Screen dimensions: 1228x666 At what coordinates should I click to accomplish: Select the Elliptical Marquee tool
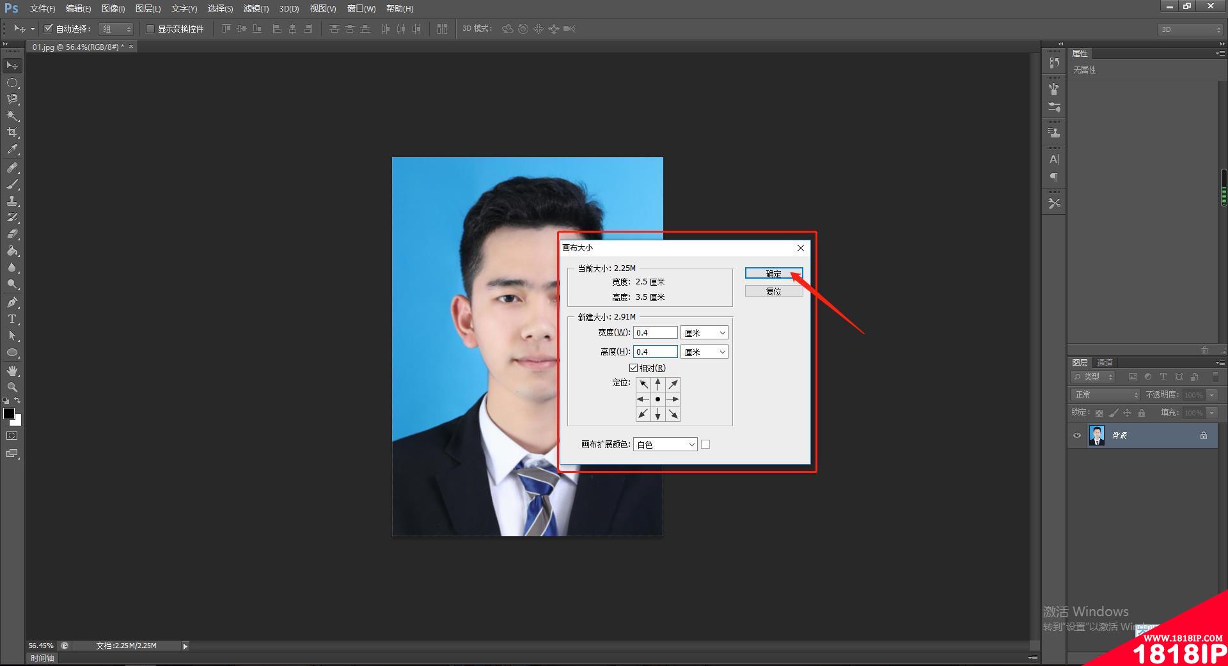click(x=12, y=83)
